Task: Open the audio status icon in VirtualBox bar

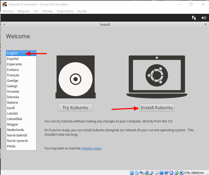Action: 142,173
